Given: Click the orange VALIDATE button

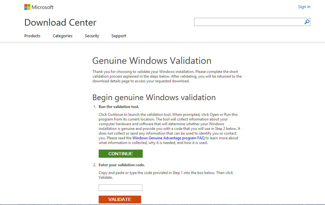Looking at the screenshot, I should point(120,199).
